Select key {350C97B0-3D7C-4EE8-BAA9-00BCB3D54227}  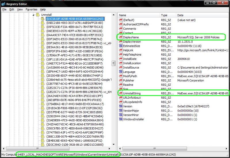pos(75,128)
